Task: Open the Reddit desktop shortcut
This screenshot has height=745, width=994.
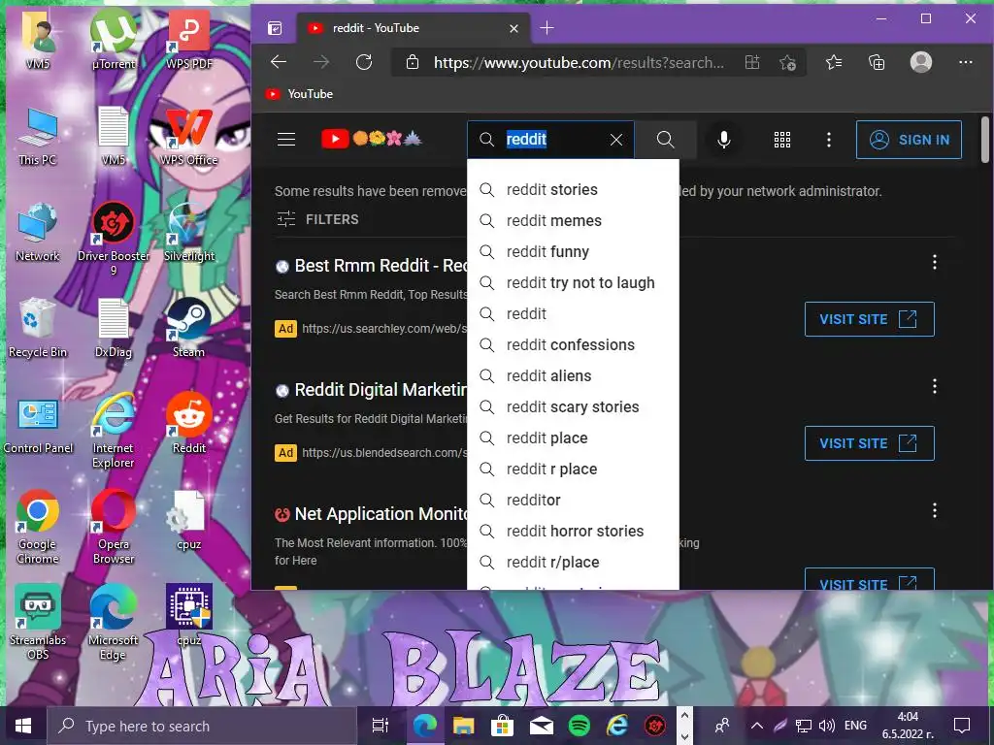Action: pos(189,423)
